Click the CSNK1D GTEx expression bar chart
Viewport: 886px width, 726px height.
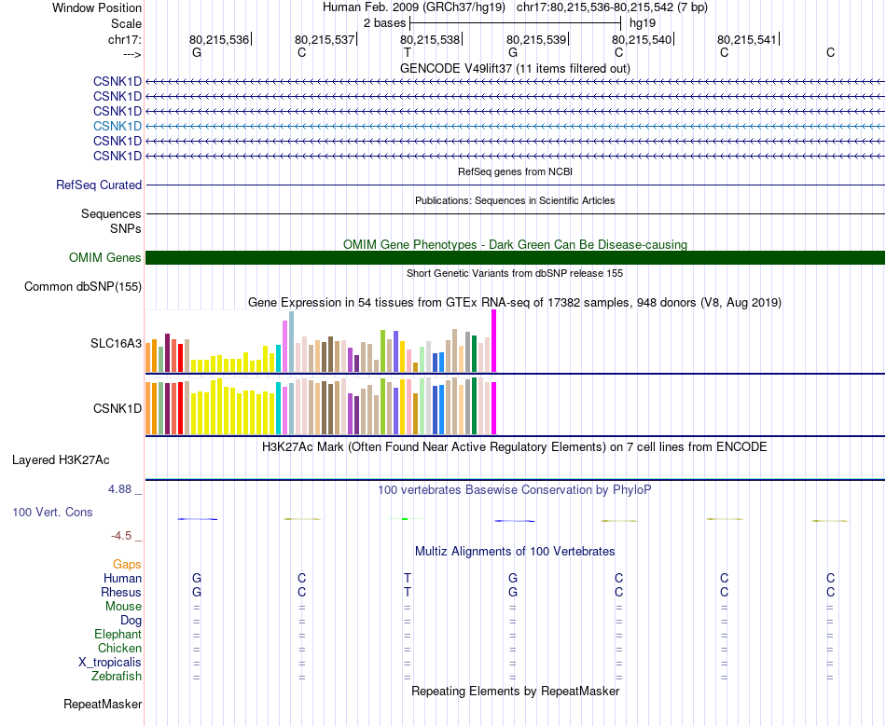[321, 406]
